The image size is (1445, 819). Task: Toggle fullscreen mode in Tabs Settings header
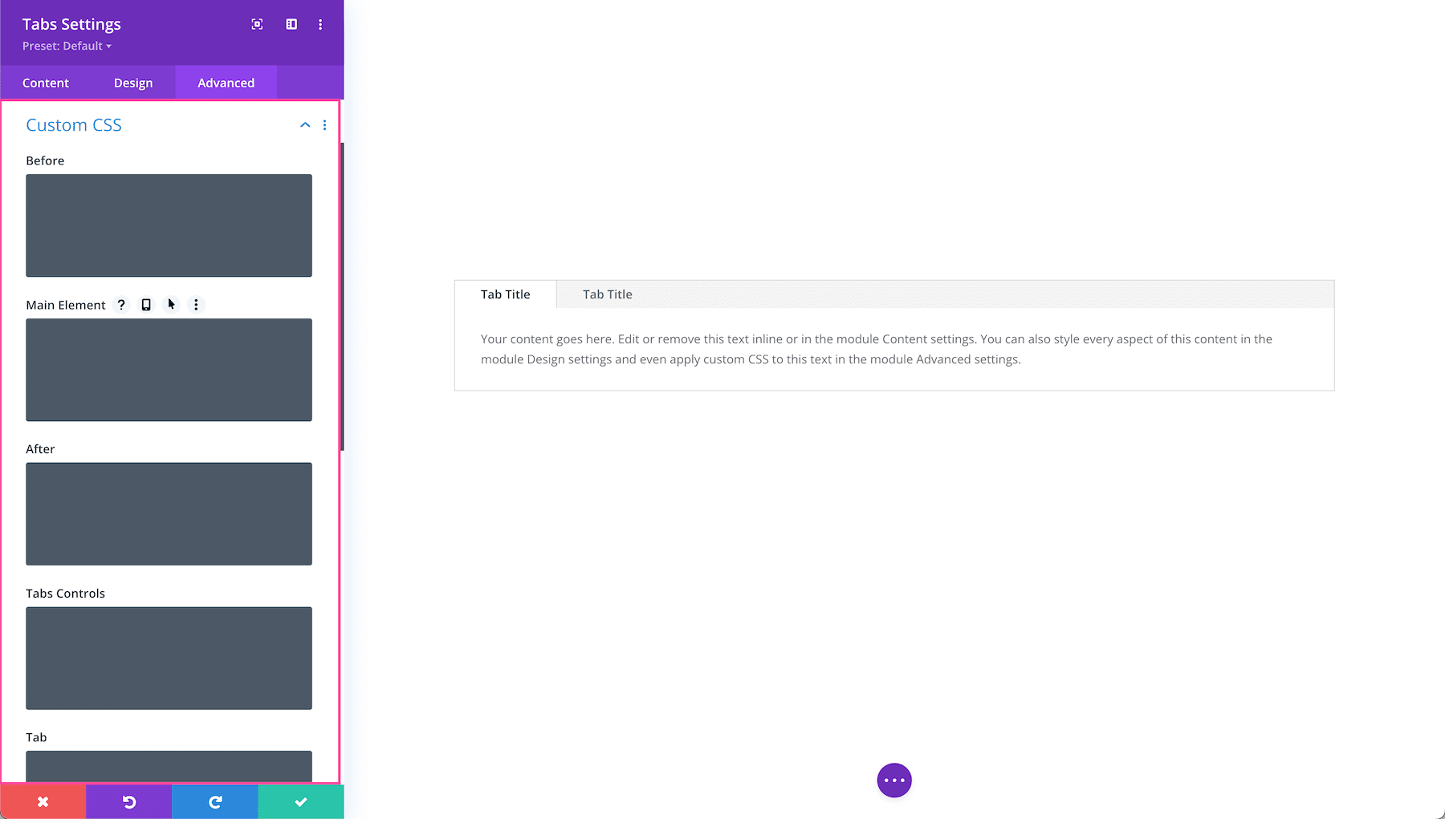tap(256, 24)
